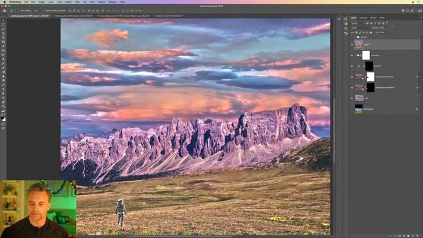Select the Rectangle shape tool
423x238 pixels.
(x=3, y=98)
